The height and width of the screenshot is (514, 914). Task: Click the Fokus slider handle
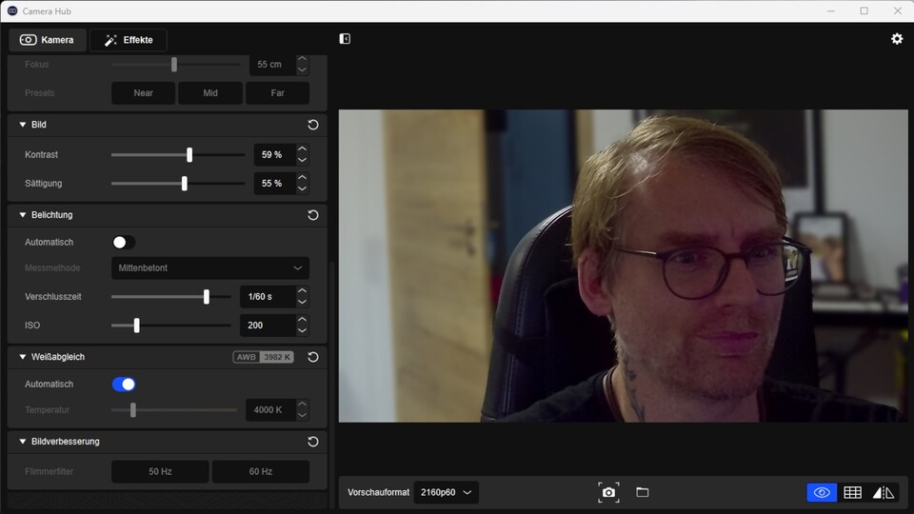click(x=173, y=64)
